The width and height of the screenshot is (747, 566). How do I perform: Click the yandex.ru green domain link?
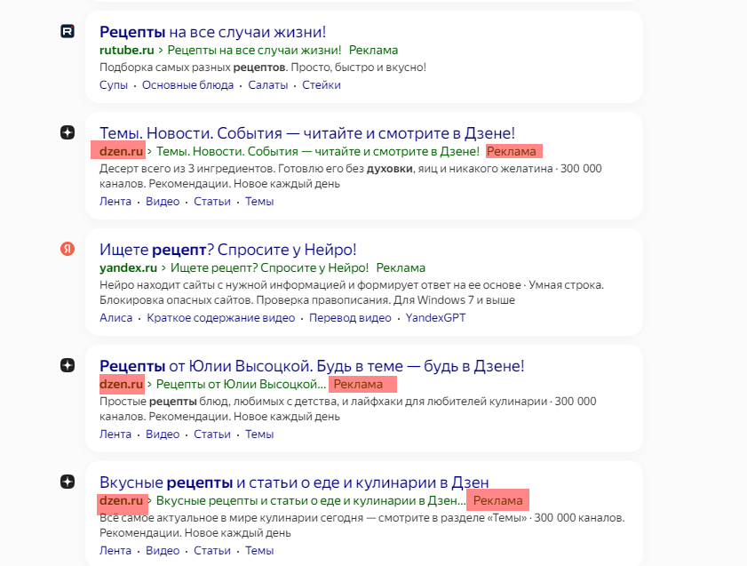click(x=128, y=267)
